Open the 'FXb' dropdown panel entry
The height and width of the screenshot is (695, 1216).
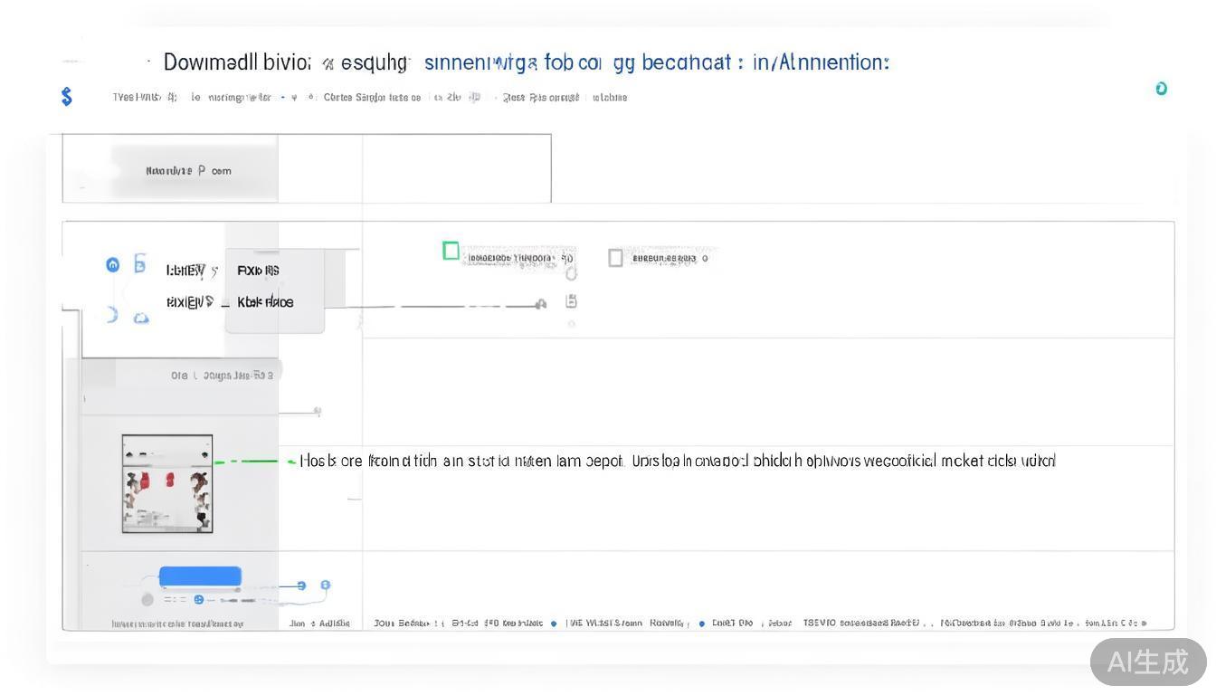pyautogui.click(x=259, y=271)
